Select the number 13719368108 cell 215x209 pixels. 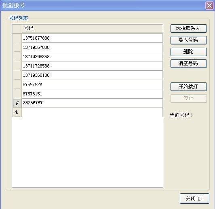tap(92, 75)
